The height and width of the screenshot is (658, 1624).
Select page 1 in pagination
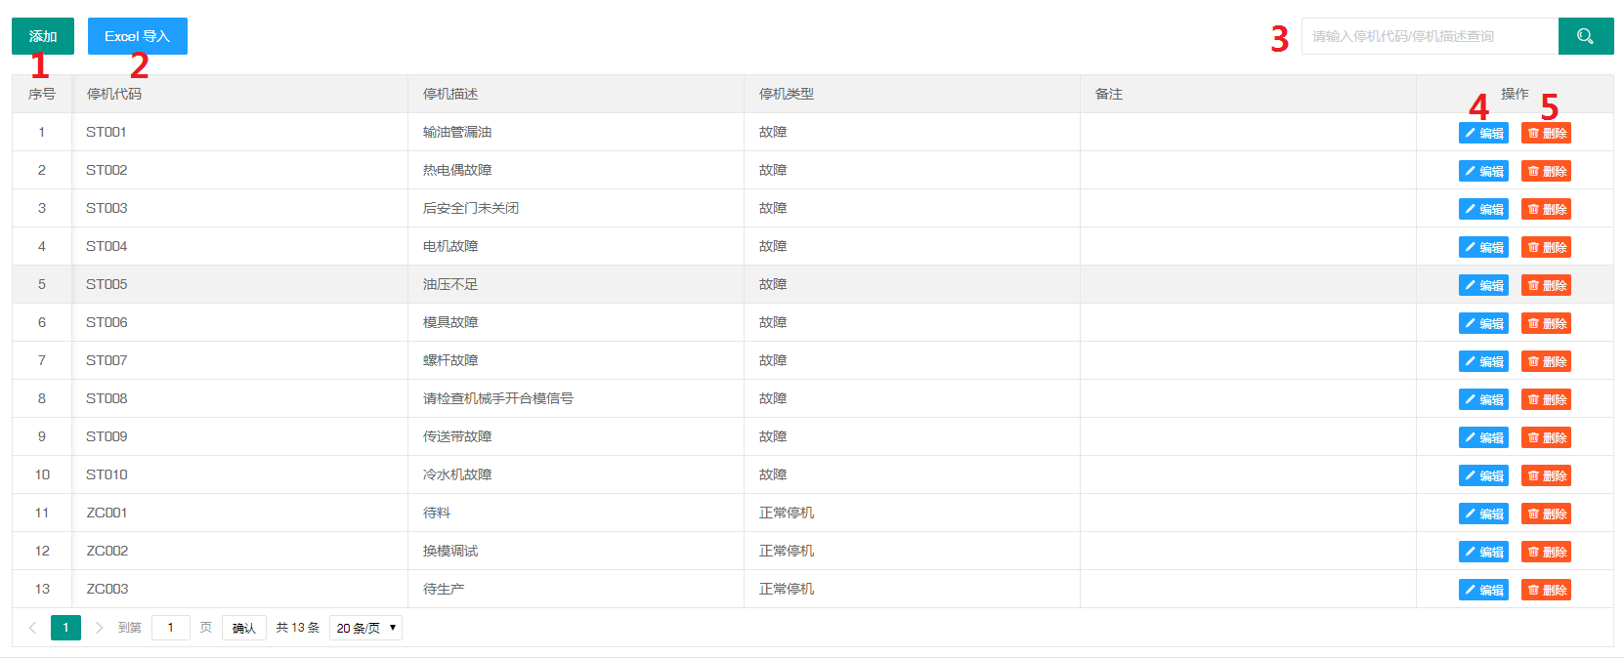pos(65,628)
